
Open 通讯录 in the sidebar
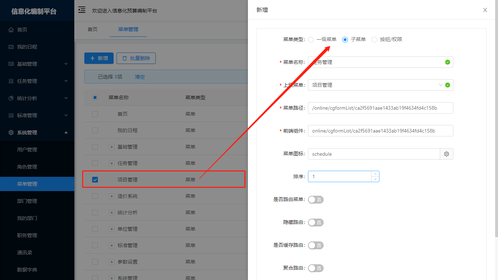tap(37, 252)
